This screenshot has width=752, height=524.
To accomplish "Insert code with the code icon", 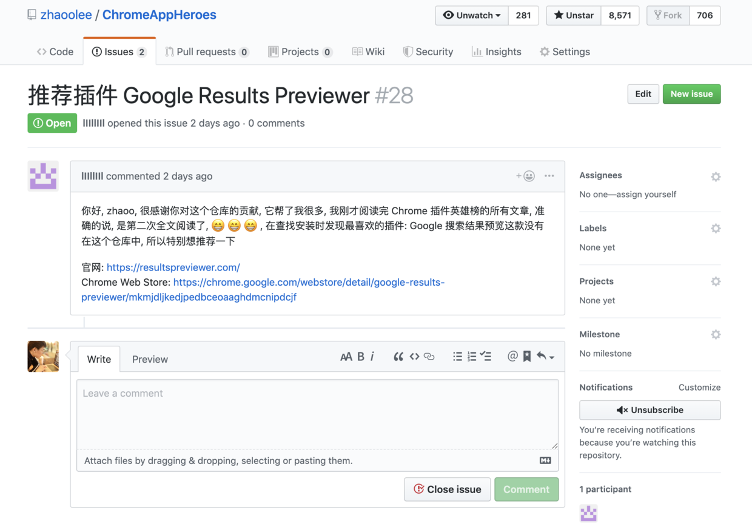I will pyautogui.click(x=414, y=357).
